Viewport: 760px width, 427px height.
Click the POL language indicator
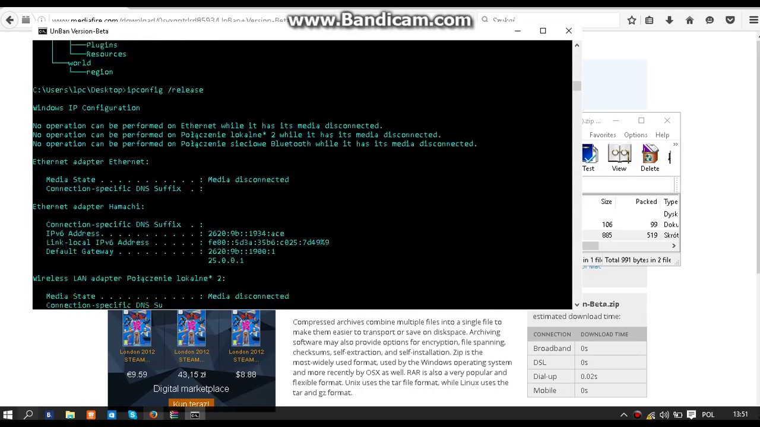[708, 415]
